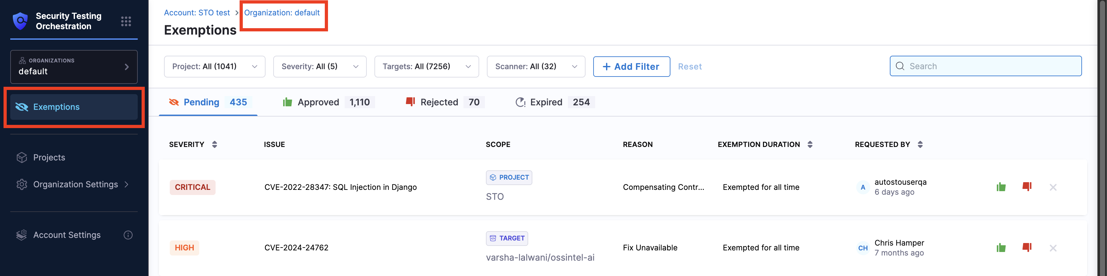This screenshot has height=276, width=1107.
Task: Cancel the CVE-2022-28347 exemption request via X
Action: click(x=1053, y=187)
